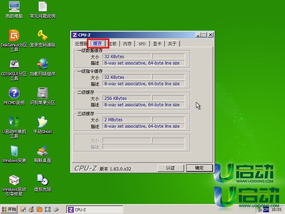Click the CPU-Z title bar Z logo
285x214 pixels.
pos(75,35)
